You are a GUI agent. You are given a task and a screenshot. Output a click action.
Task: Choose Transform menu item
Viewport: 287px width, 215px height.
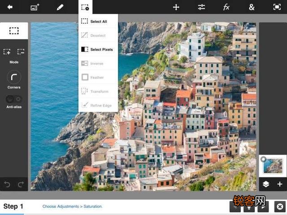[x=98, y=91]
